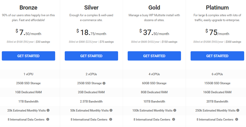246x127 pixels.
Task: Open Gold plan International Data Centers info icon
Action: tap(173, 120)
